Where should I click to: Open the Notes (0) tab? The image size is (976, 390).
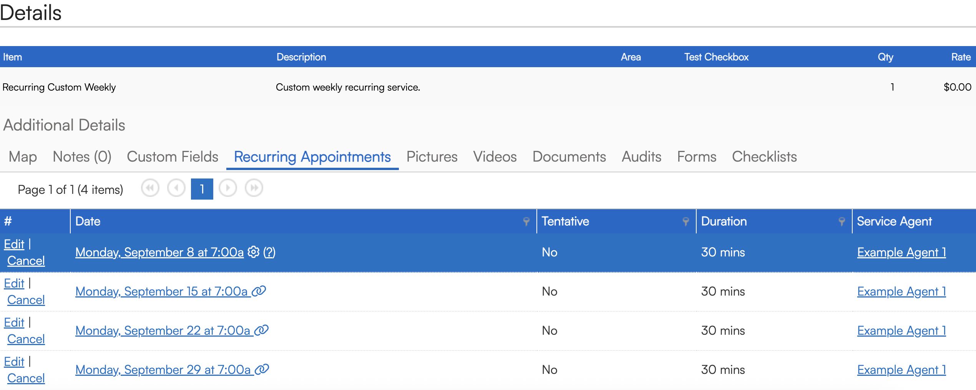tap(82, 157)
